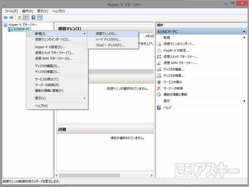
Task: Click サービスの停止 icon in Actions pane
Action: point(159,82)
